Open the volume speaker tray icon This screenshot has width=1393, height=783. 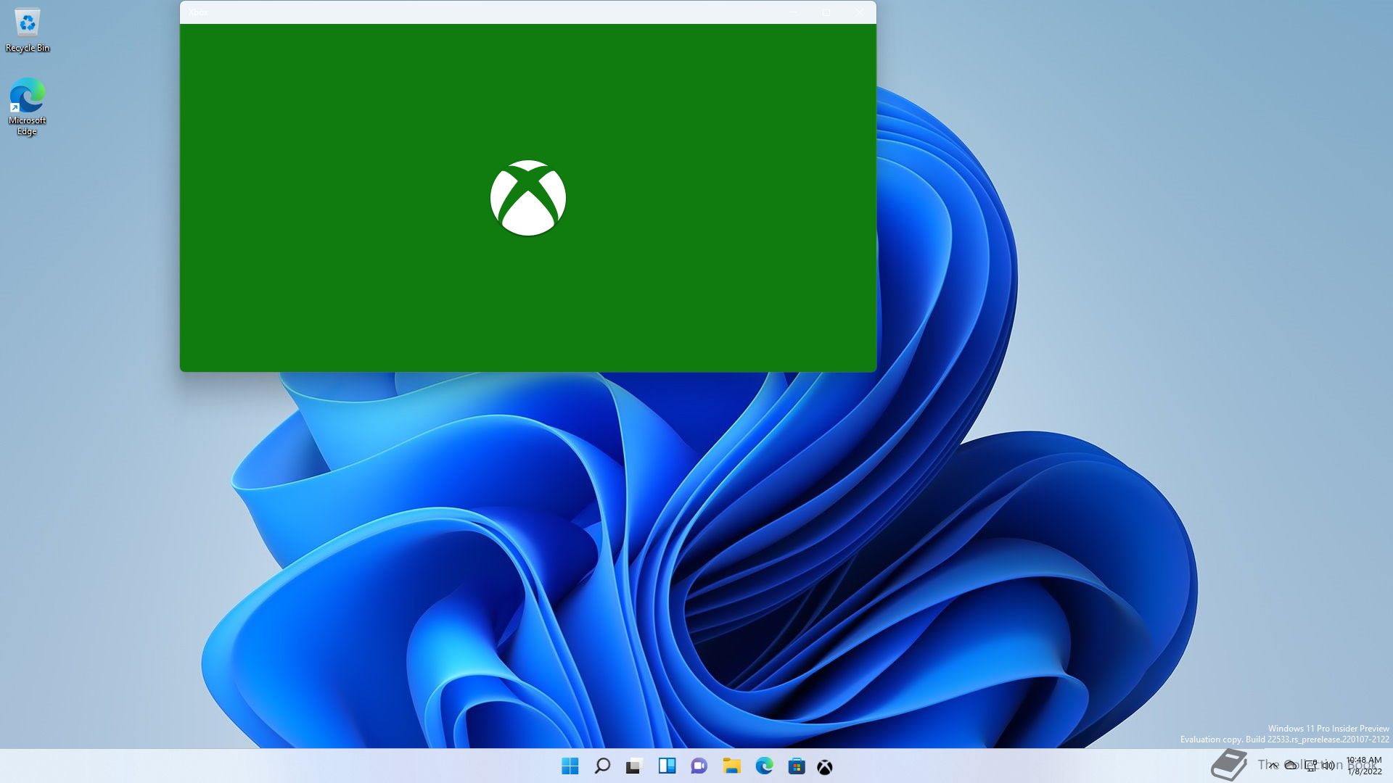point(1328,766)
